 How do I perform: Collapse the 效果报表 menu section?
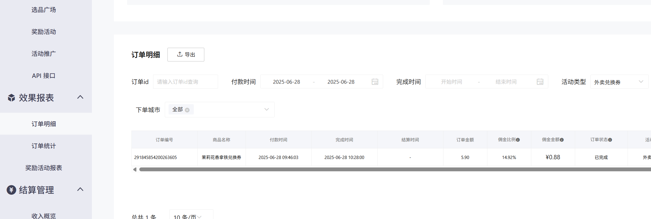pos(80,97)
